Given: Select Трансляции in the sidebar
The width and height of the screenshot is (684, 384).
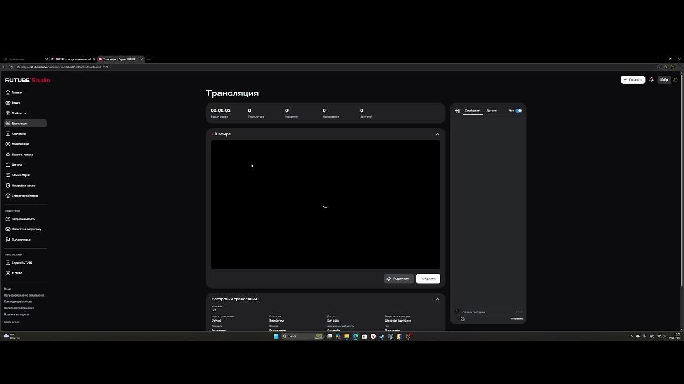Looking at the screenshot, I should (x=25, y=123).
